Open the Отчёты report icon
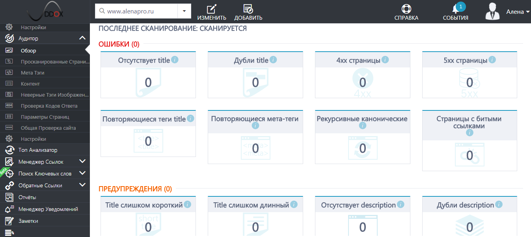This screenshot has height=237, width=531. coord(10,196)
